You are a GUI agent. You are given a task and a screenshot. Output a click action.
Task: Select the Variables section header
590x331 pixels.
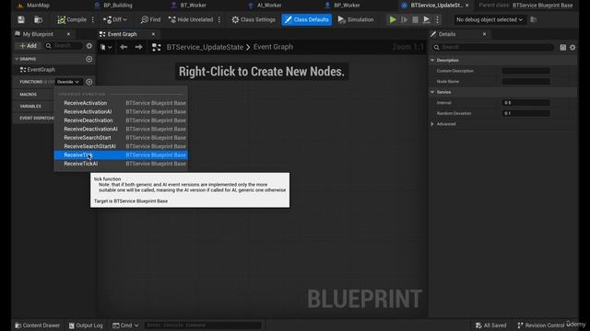point(30,107)
